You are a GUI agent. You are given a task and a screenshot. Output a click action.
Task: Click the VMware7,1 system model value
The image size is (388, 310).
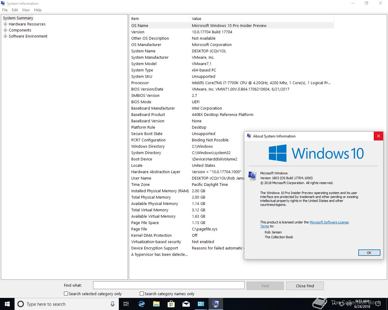click(x=202, y=64)
